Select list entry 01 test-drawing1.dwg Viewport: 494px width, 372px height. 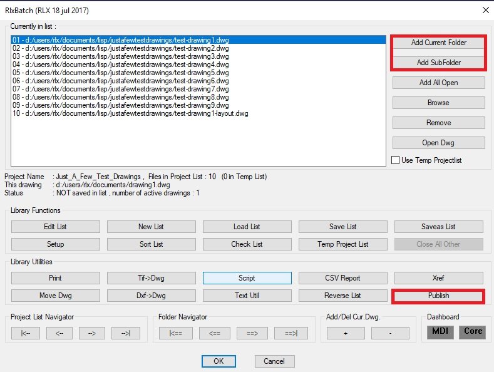(198, 40)
